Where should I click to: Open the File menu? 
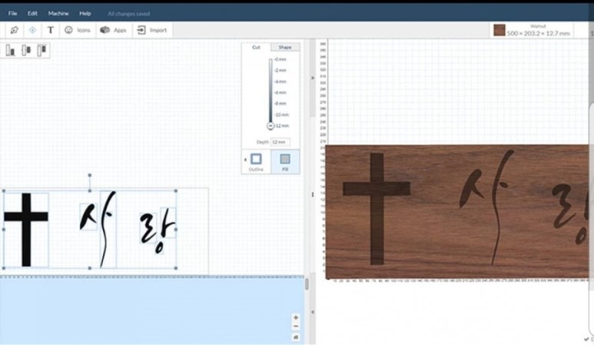pos(12,14)
